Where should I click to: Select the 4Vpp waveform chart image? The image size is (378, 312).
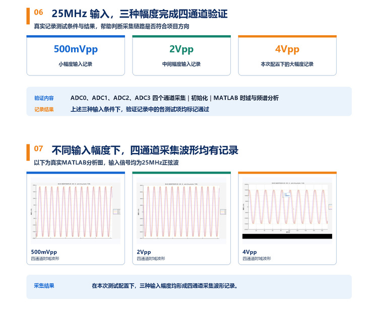pyautogui.click(x=287, y=211)
